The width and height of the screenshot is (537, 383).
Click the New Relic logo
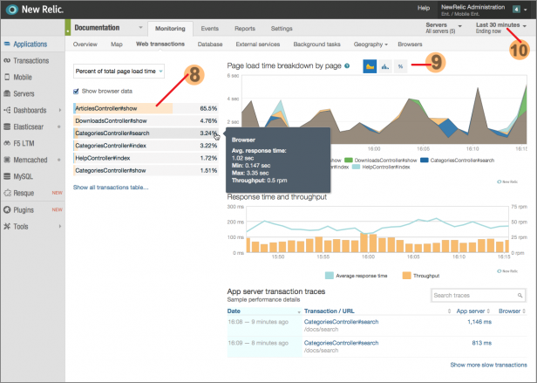tap(35, 10)
